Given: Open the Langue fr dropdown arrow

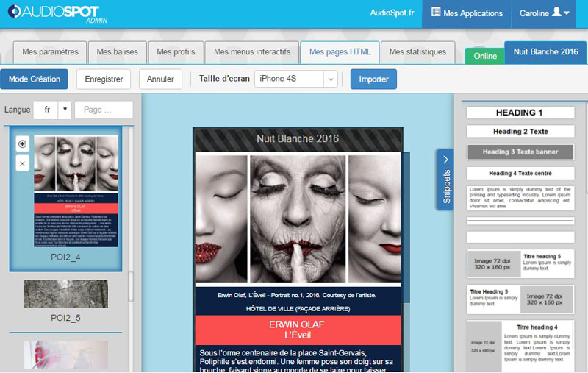Looking at the screenshot, I should point(65,110).
